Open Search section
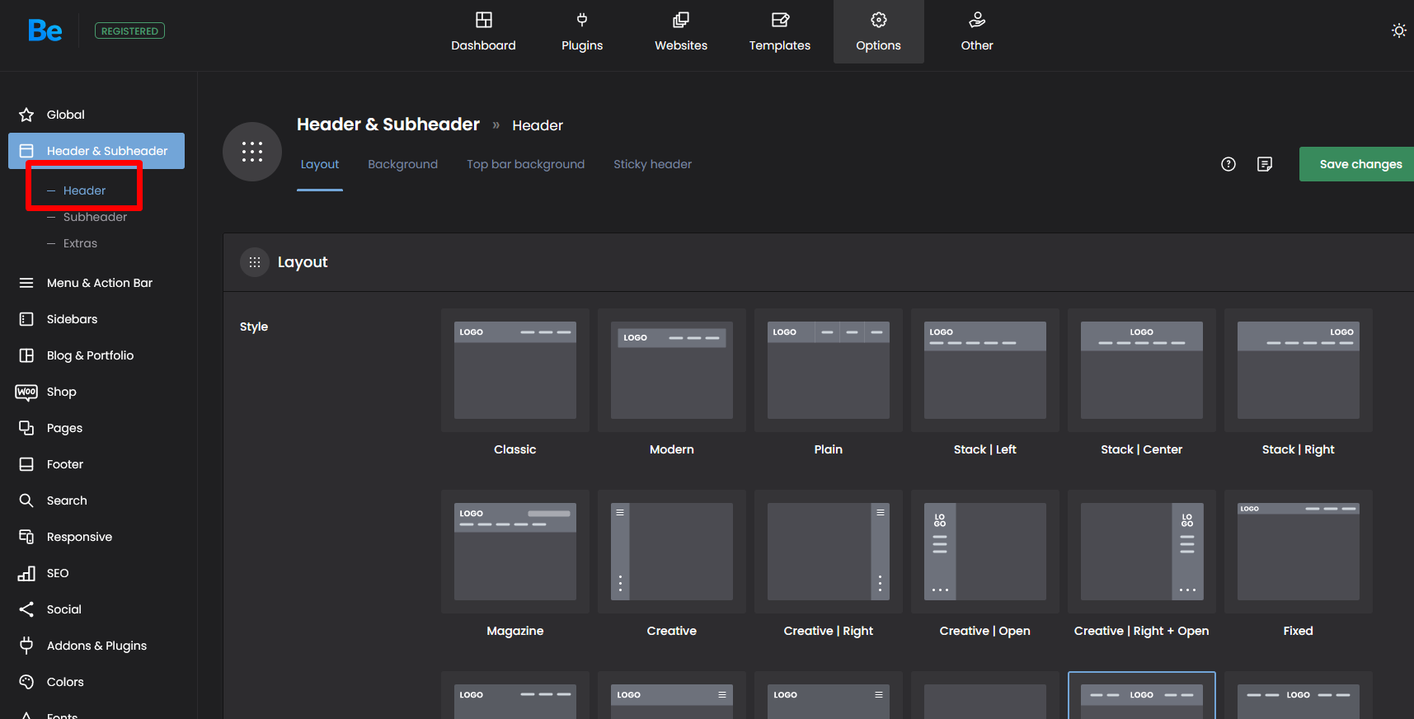The image size is (1414, 719). coord(96,500)
